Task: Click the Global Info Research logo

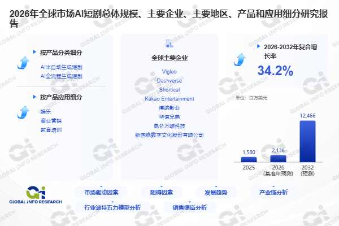Action: (36, 195)
